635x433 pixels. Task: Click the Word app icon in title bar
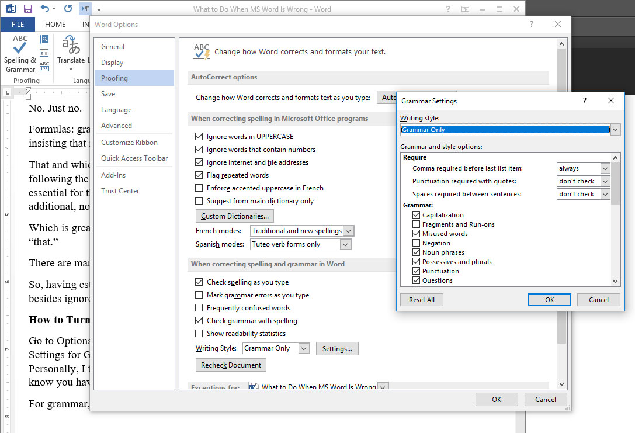coord(11,9)
